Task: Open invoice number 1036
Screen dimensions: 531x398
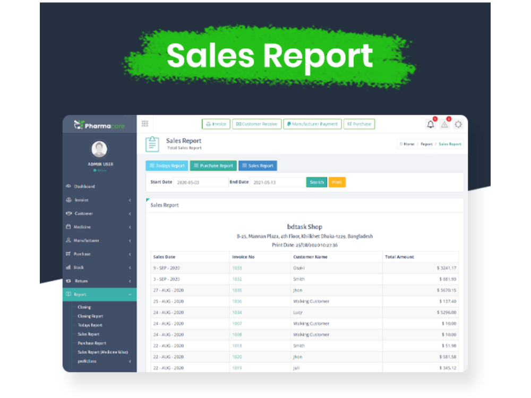Action: pyautogui.click(x=237, y=301)
